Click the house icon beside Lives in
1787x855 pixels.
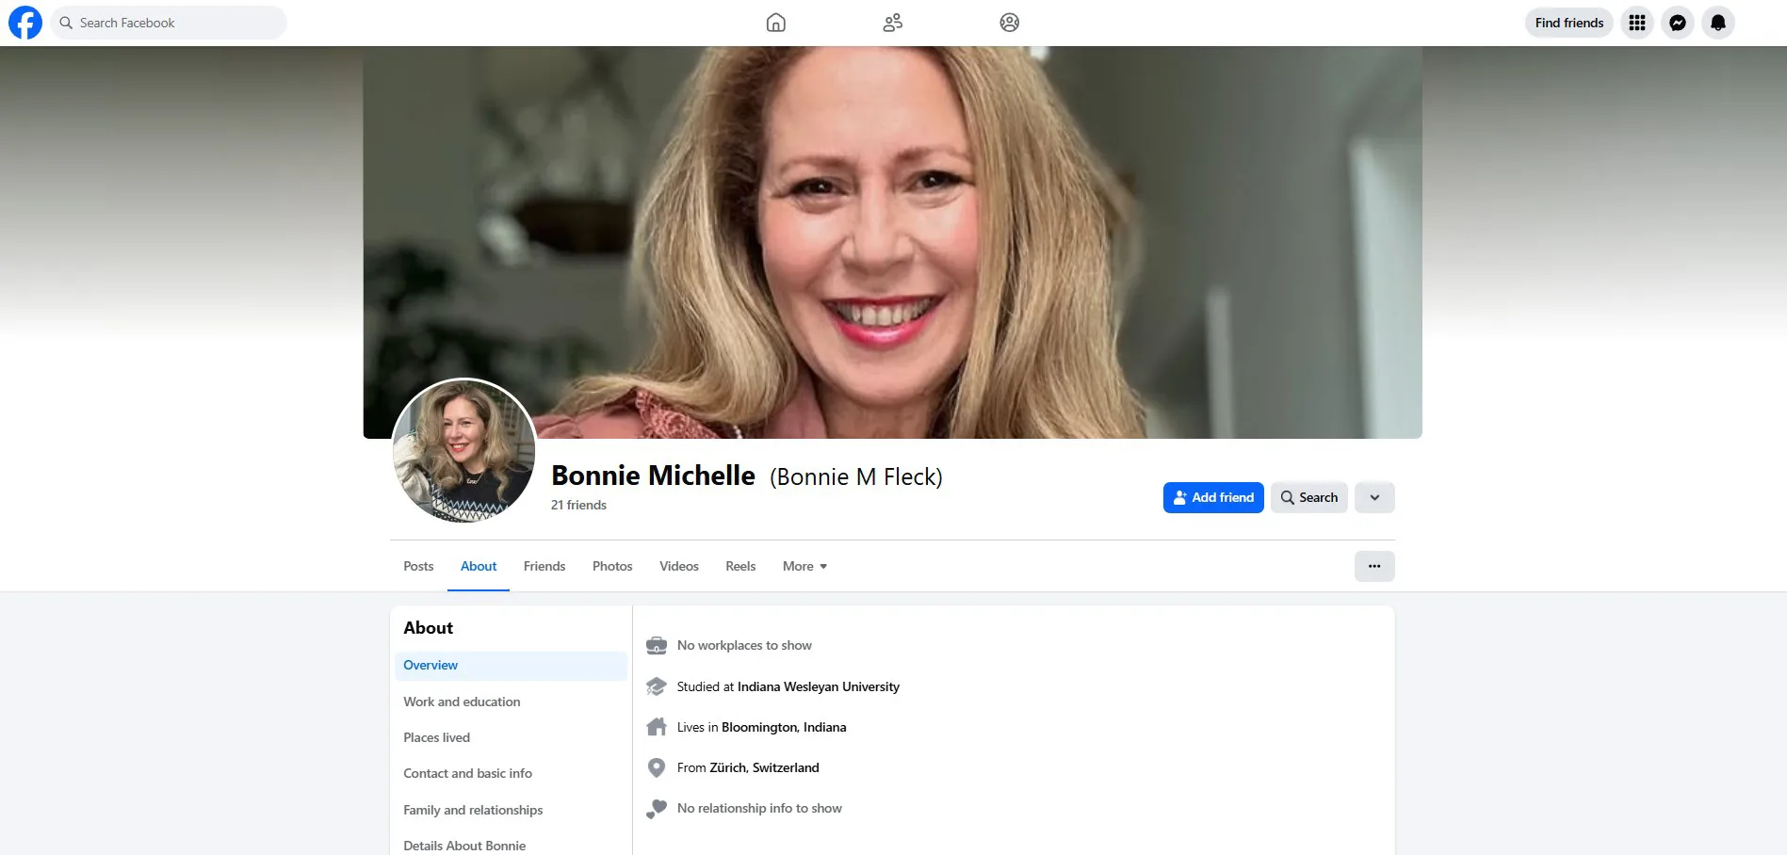[657, 727]
